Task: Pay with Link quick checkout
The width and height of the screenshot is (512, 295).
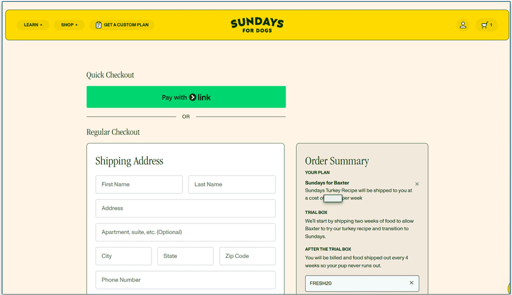Action: 186,97
